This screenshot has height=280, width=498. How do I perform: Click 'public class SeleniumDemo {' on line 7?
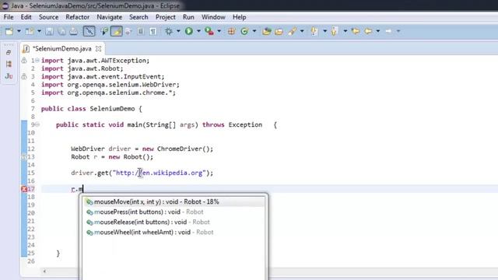[92, 109]
